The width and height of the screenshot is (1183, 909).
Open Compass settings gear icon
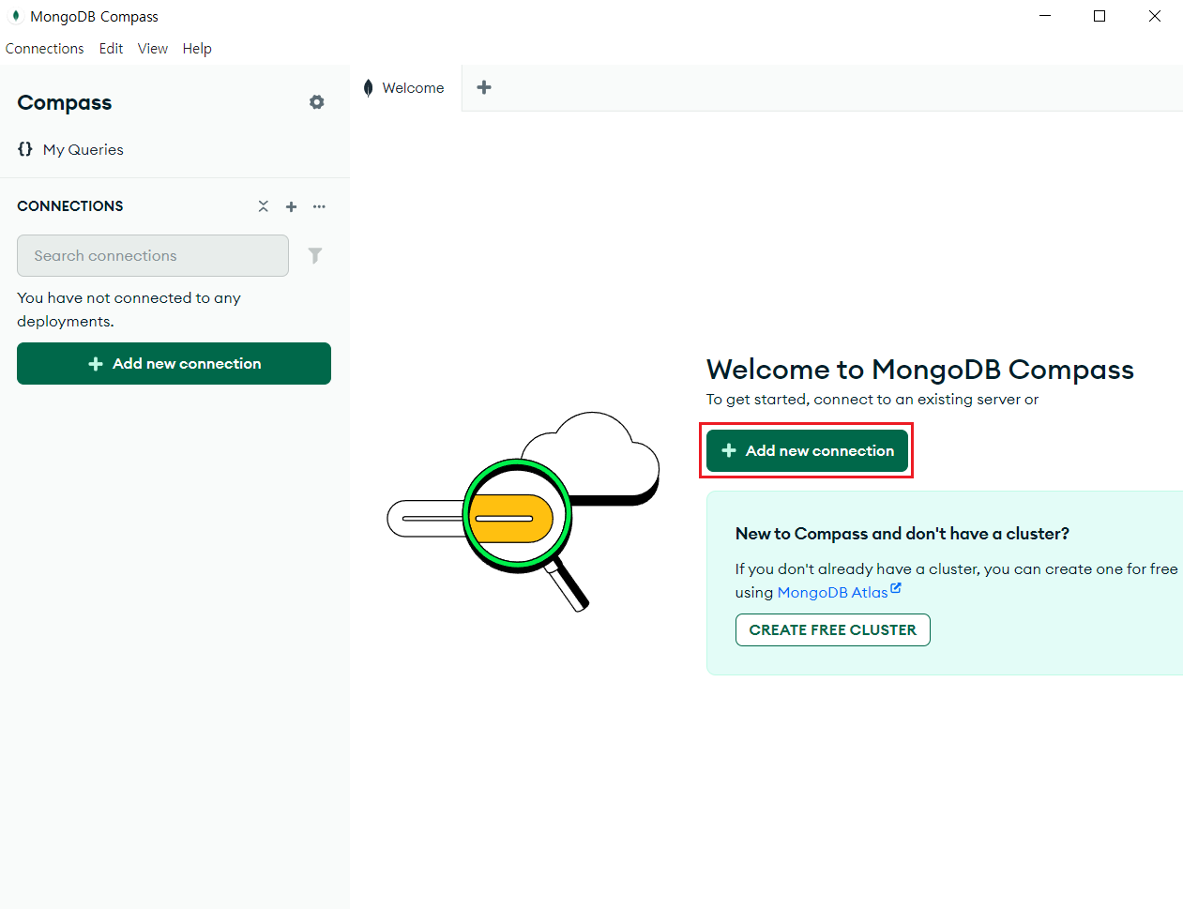tap(317, 102)
